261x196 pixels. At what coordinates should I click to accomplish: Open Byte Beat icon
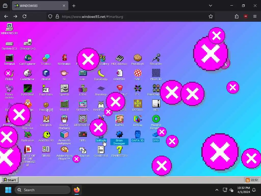pyautogui.click(x=28, y=88)
